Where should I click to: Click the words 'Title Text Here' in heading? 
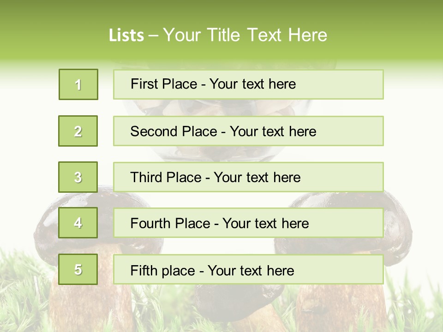[x=267, y=35]
